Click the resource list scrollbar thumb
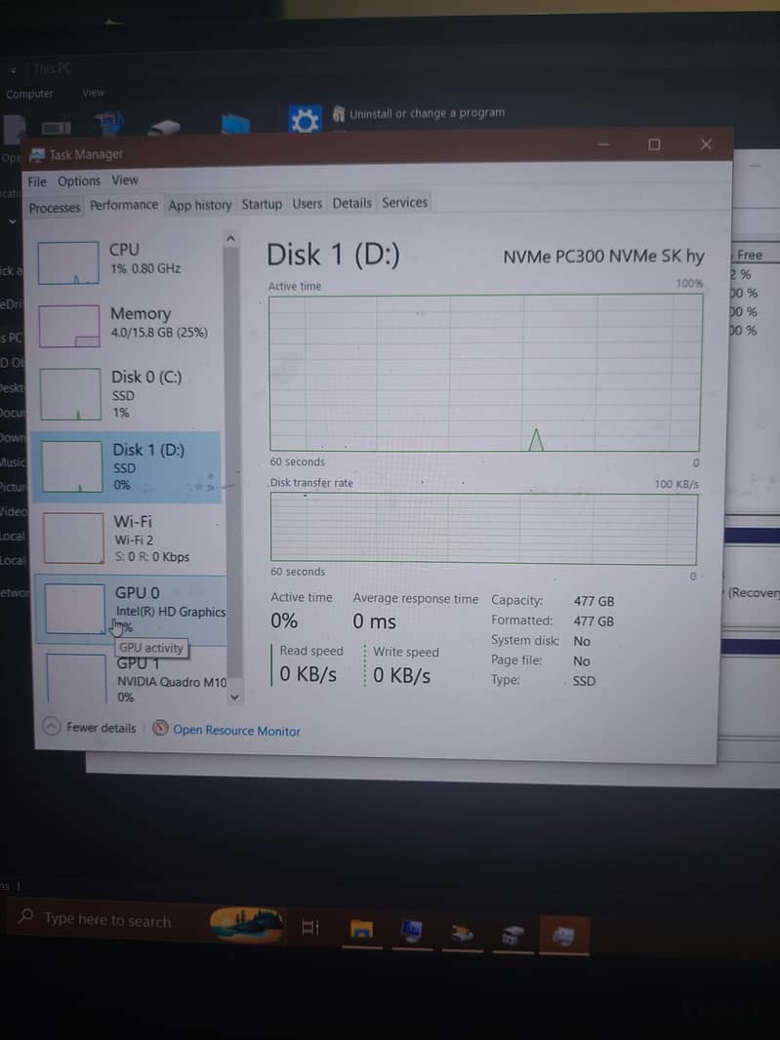Viewport: 780px width, 1040px height. 232,461
